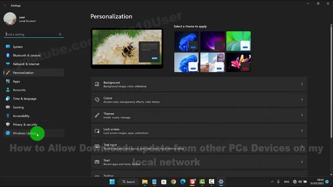Open Background settings via its picture icon

97,84
